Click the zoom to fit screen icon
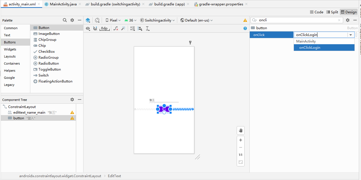 point(241,162)
